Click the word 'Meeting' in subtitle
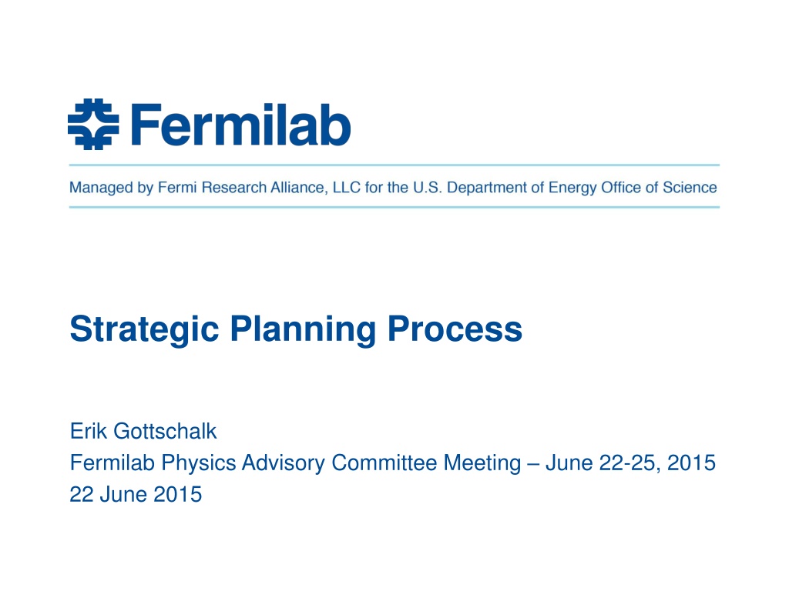789x591 pixels. [482, 463]
